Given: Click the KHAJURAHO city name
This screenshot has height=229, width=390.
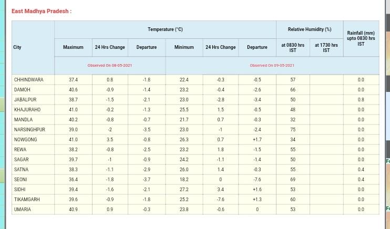Looking at the screenshot, I should coord(27,110).
